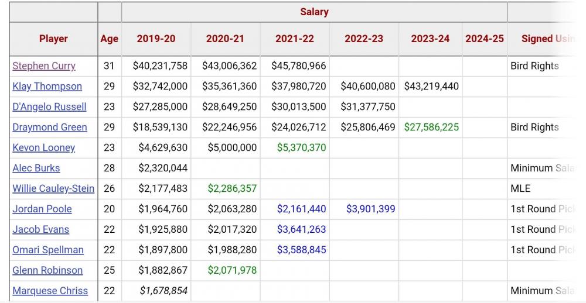Image resolution: width=586 pixels, height=303 pixels.
Task: Open Willie Cauley-Stein's player link
Action: tap(53, 189)
